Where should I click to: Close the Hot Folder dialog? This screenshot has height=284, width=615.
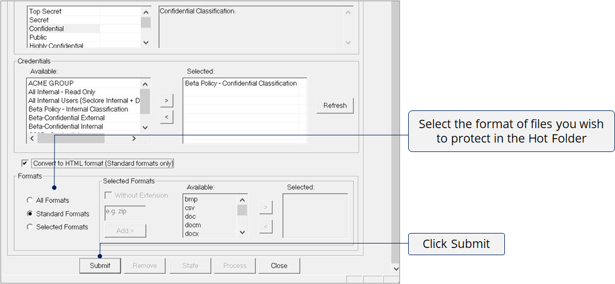coord(279,266)
